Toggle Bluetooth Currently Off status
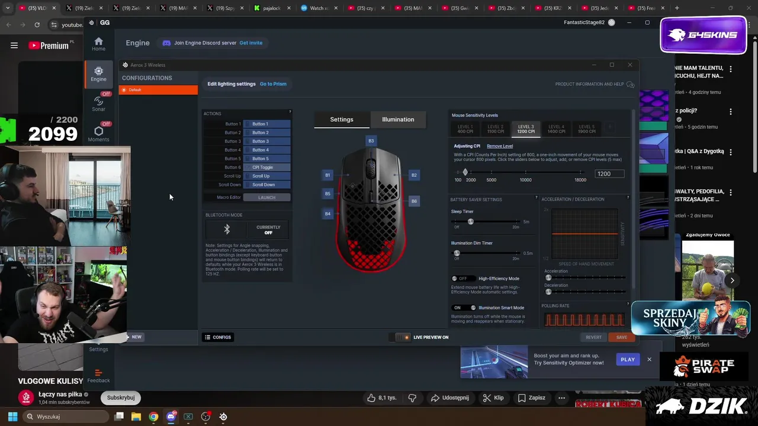This screenshot has height=426, width=758. coord(268,230)
